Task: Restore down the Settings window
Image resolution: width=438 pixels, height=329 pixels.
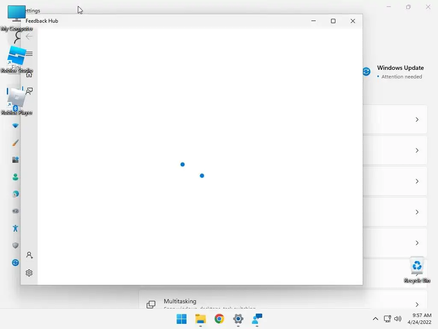Action: [408, 7]
